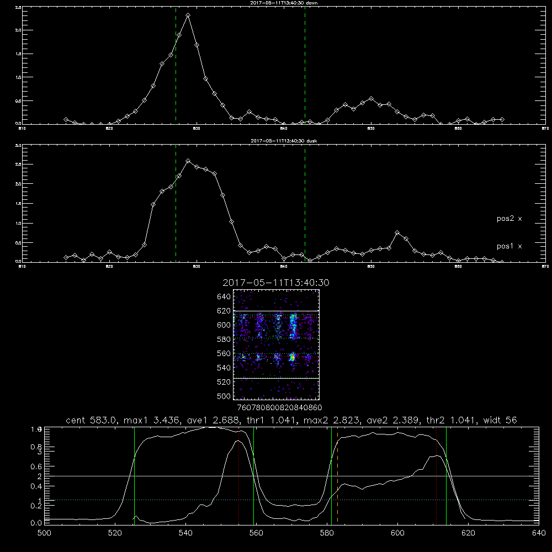552x552 pixels.
Task: Click the red dotted line near 555 in bottom plot
Action: click(x=238, y=475)
